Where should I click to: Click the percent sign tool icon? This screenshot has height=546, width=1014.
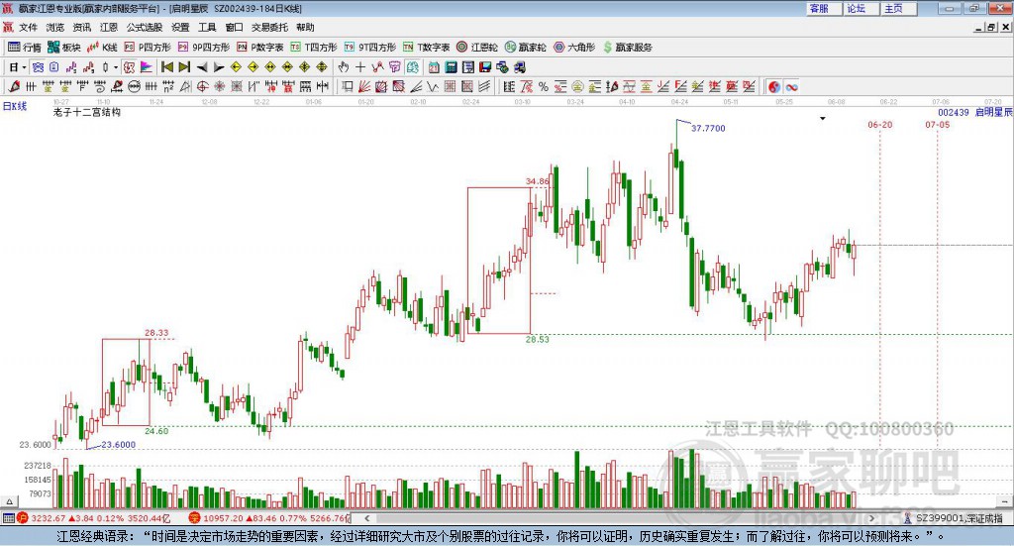point(544,86)
